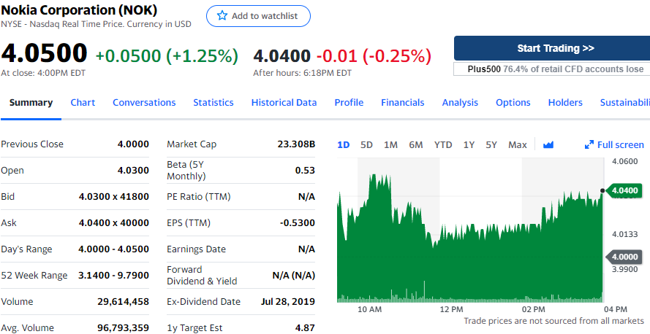Screen dimensions: 650x334
Task: Open the Chart tab
Action: [x=83, y=103]
